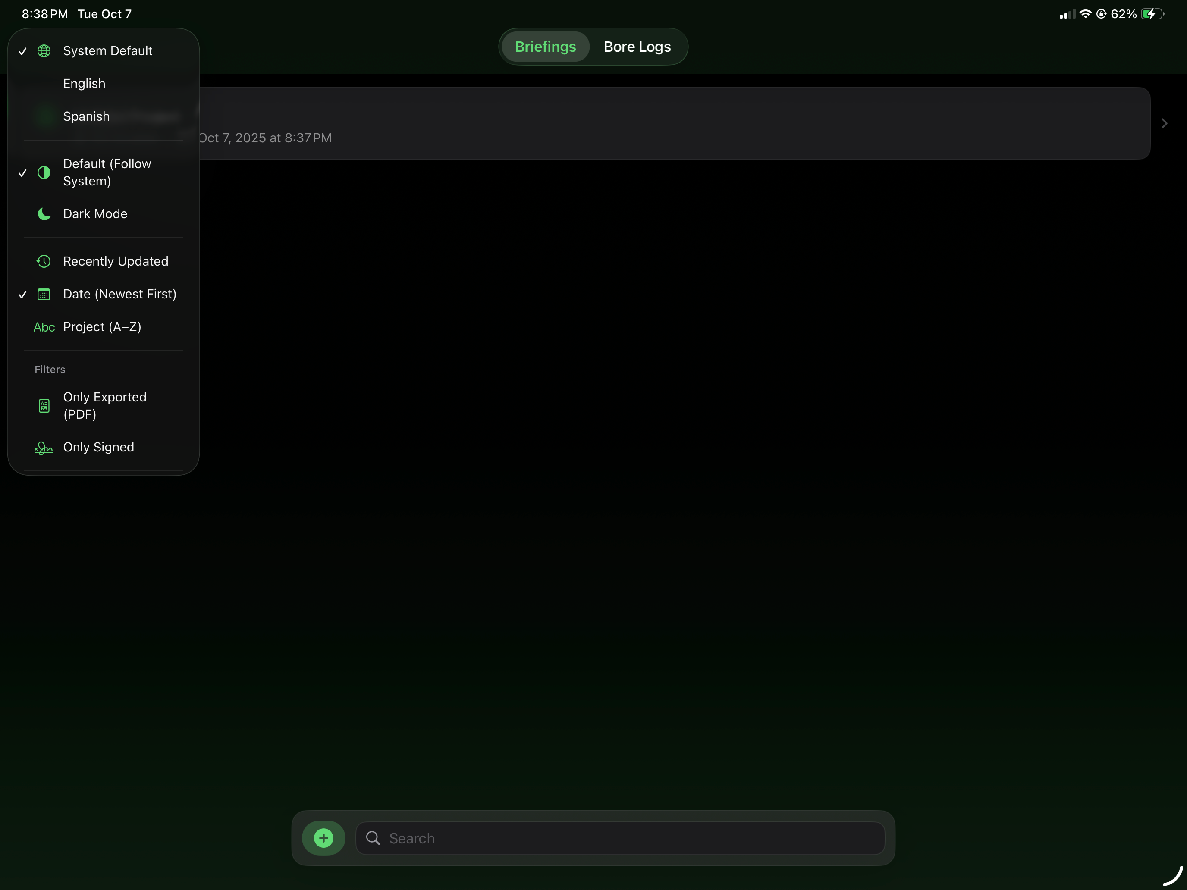Filter Only Signed briefings
The width and height of the screenshot is (1187, 890).
tap(104, 447)
